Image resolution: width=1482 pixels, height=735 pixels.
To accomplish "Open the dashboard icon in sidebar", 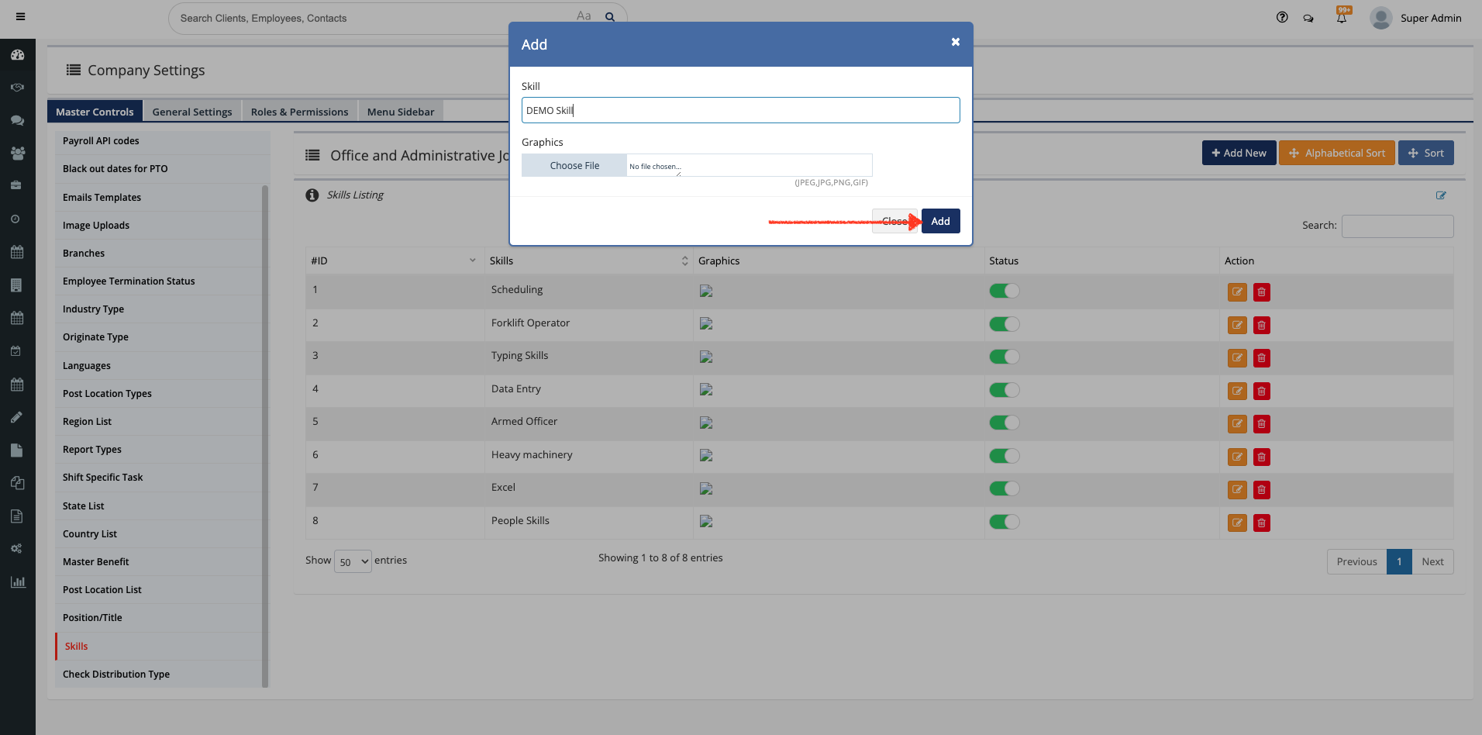I will tap(17, 55).
